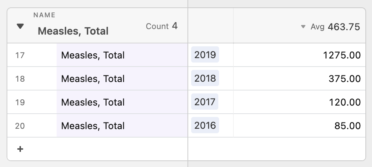Click the 375.00 value cell
Image resolution: width=372 pixels, height=167 pixels.
click(300, 78)
